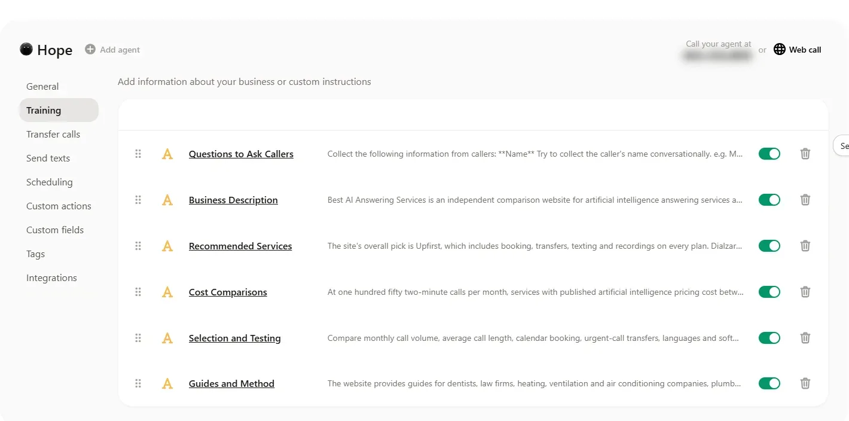Grab the drag handle for Guides and Method

[x=138, y=383]
